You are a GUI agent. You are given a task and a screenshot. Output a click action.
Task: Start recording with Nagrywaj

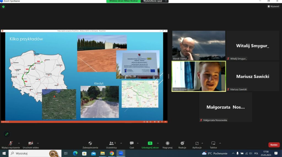pos(167,144)
